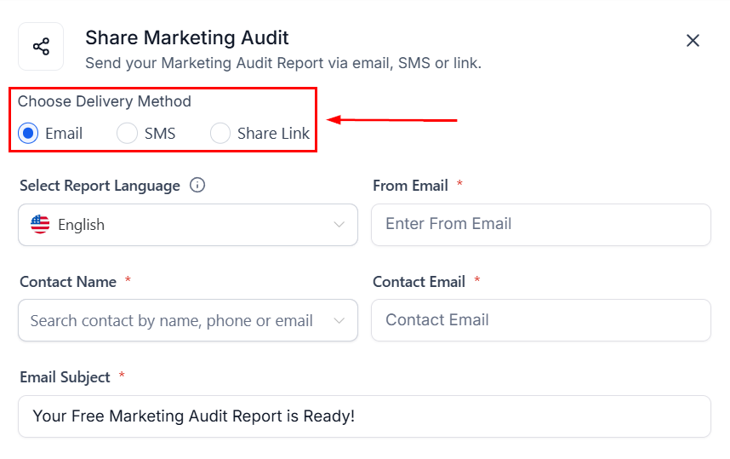
Task: Click the From Email input field
Action: tap(541, 225)
